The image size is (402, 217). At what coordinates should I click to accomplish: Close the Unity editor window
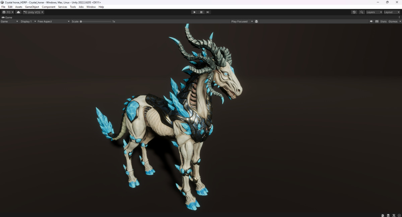[397, 2]
